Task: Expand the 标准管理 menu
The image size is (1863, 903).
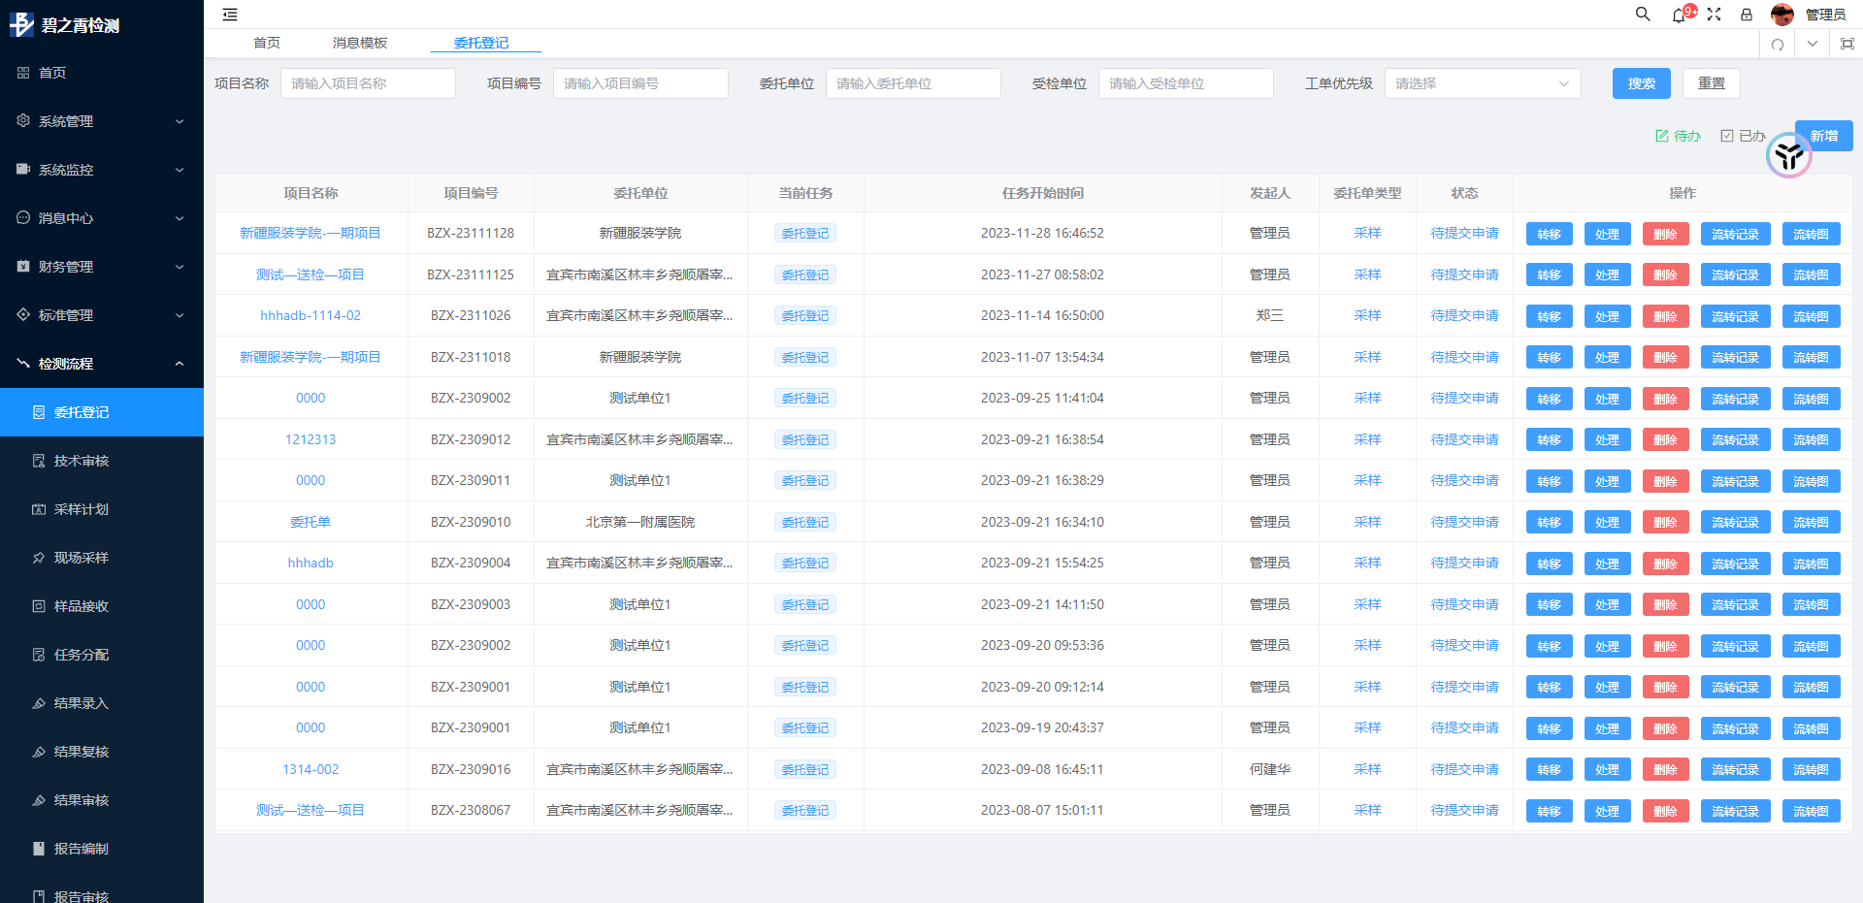Action: point(102,315)
